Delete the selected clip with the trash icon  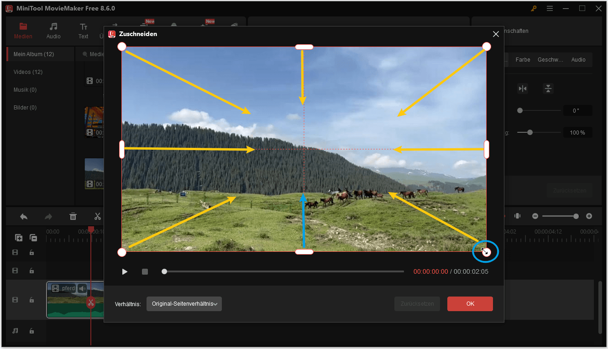tap(73, 216)
